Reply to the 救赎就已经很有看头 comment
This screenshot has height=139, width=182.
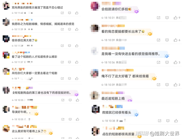[168, 121]
